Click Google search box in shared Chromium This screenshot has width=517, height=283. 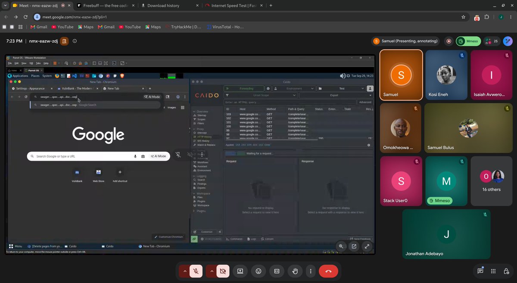[99, 156]
